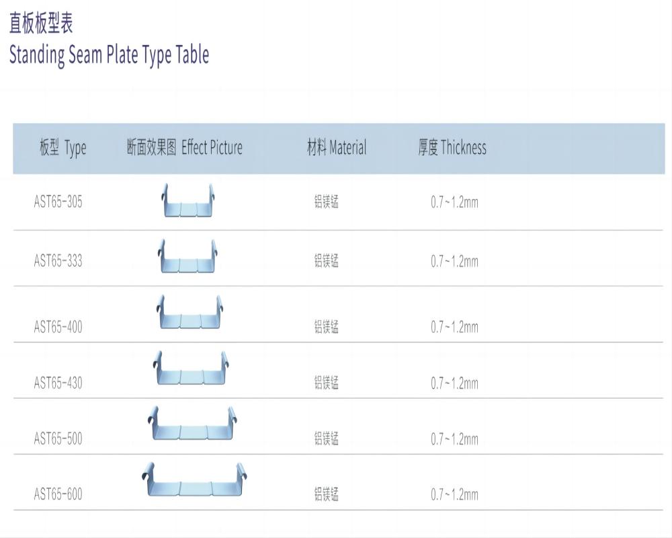Click the thickness value in AST65-305 row
Screen dimensions: 672x538
point(454,202)
